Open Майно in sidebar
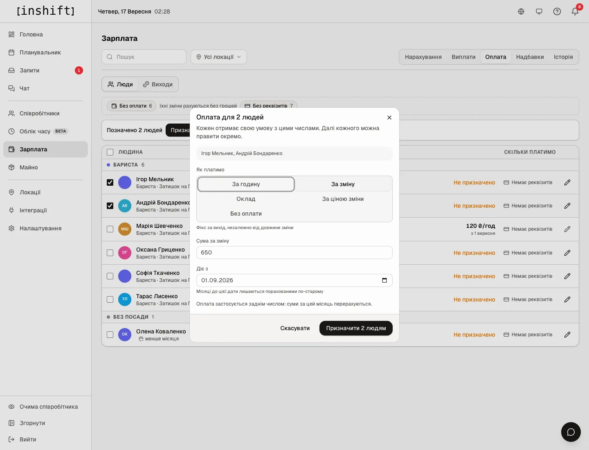 pyautogui.click(x=45, y=167)
